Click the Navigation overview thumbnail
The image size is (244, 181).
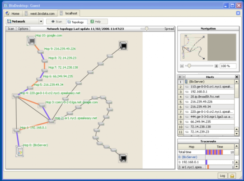coord(208,47)
